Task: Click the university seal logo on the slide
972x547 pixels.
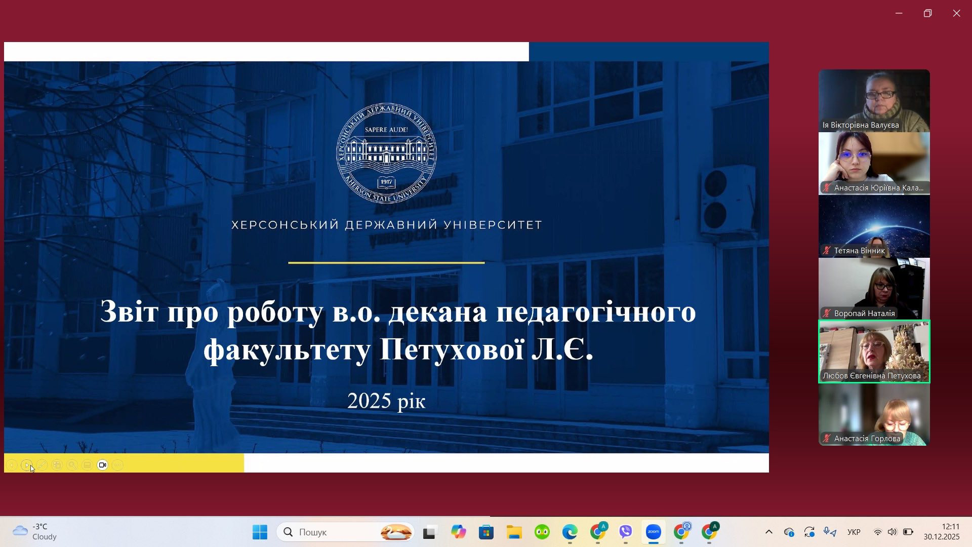Action: (386, 153)
